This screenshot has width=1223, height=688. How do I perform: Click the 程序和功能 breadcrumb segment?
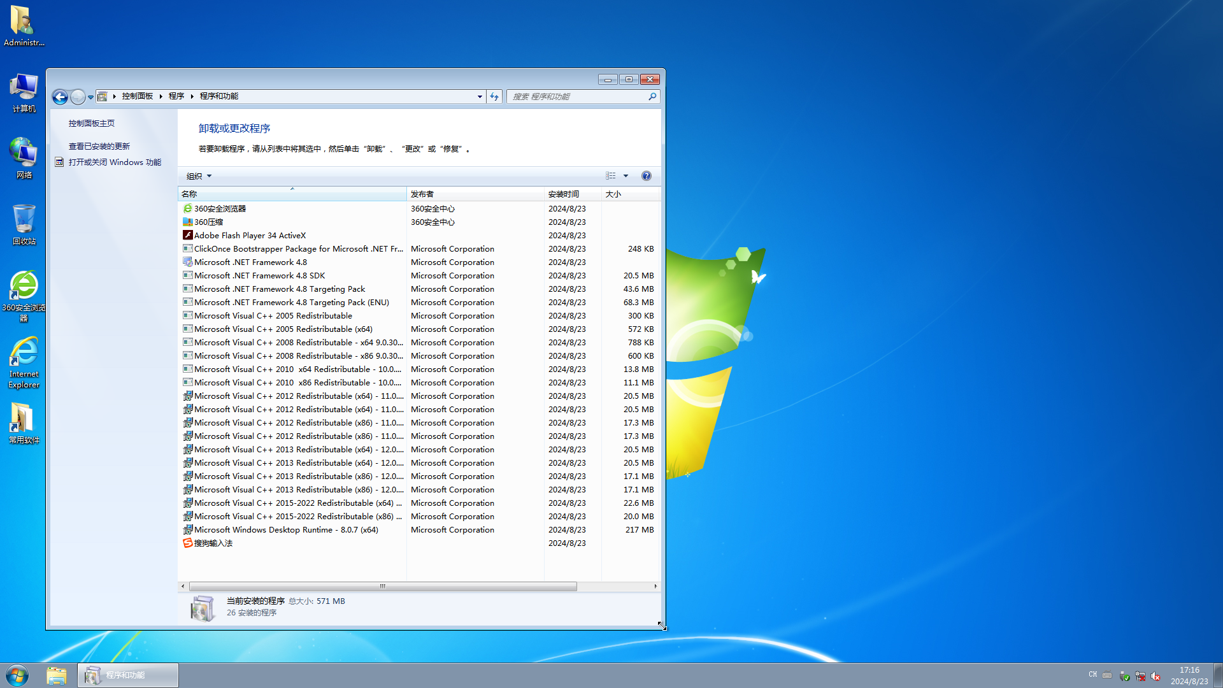pyautogui.click(x=219, y=96)
